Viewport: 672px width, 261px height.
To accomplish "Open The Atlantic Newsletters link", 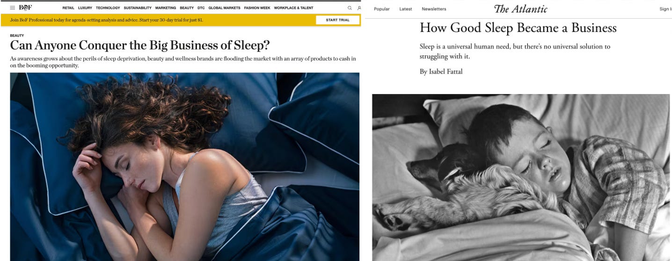I will pyautogui.click(x=434, y=9).
